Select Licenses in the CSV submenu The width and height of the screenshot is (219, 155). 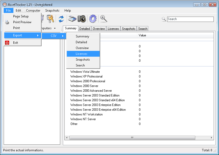(x=83, y=54)
